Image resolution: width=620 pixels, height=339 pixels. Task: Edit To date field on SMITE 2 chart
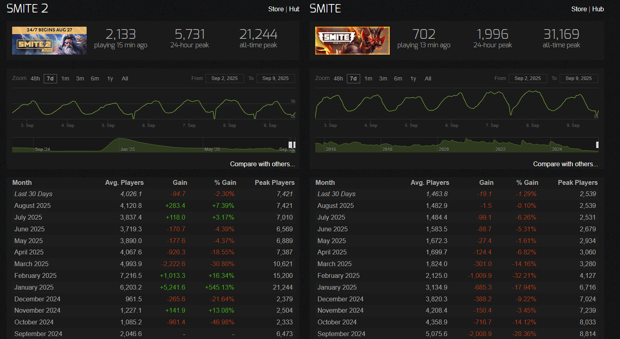(x=276, y=78)
